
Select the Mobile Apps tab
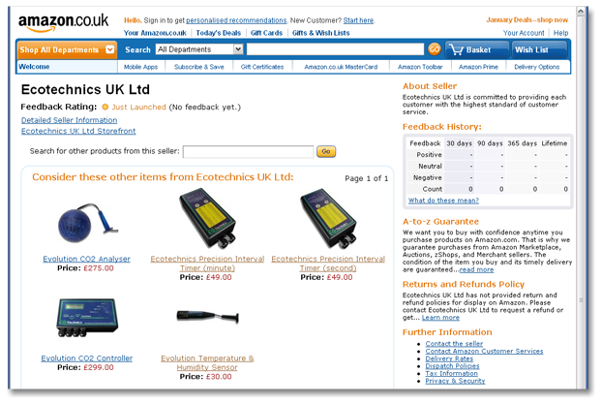pos(140,67)
